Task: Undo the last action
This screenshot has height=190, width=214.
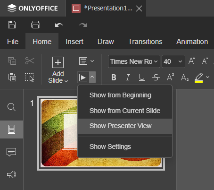Action: point(59,25)
